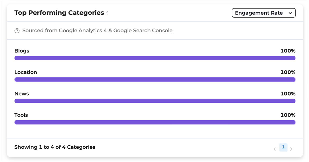Image resolution: width=309 pixels, height=162 pixels.
Task: Select page 1 in pagination
Action: tap(283, 147)
